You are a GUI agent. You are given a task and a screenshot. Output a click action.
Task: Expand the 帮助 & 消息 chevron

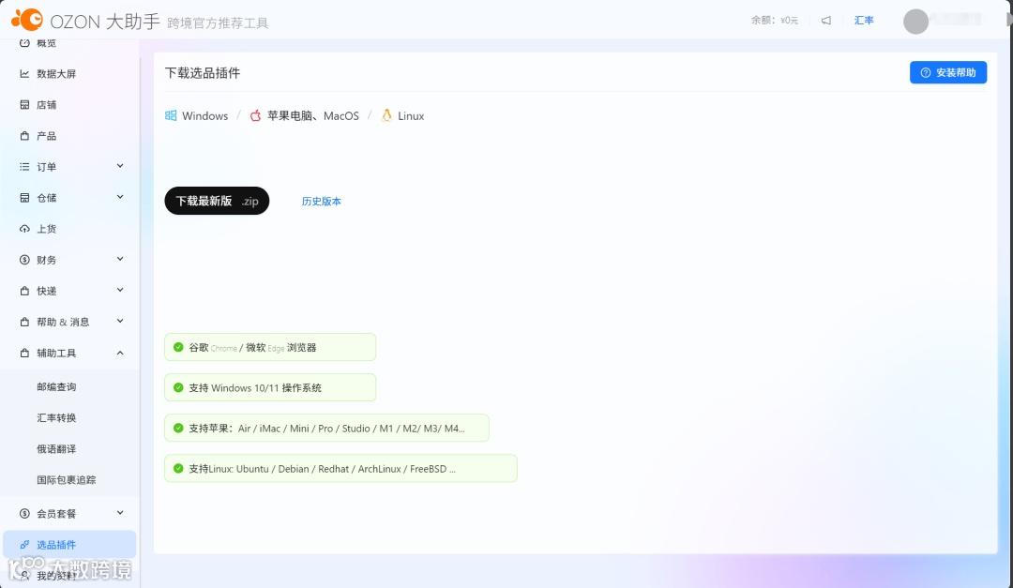click(x=120, y=321)
